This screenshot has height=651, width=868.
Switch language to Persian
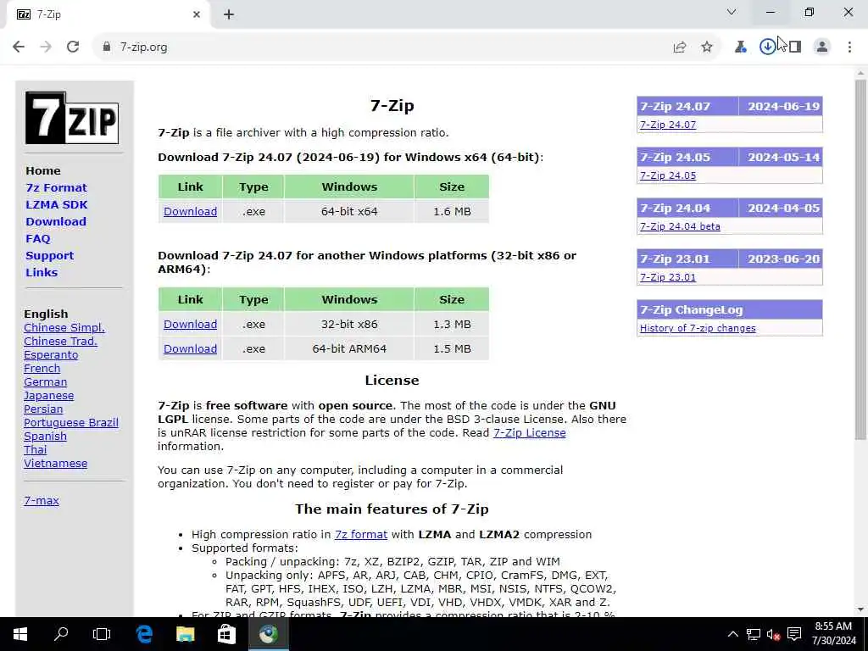coord(43,409)
